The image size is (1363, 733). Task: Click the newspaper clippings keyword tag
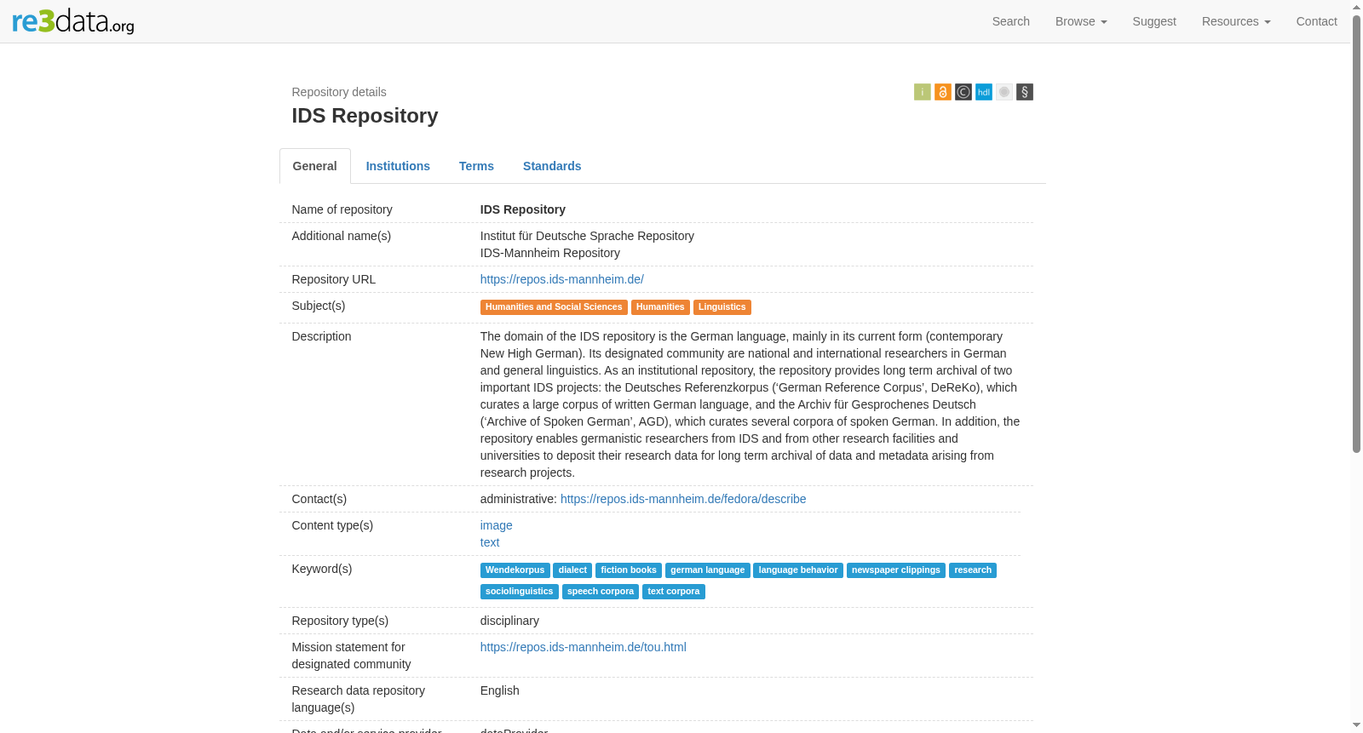[896, 570]
